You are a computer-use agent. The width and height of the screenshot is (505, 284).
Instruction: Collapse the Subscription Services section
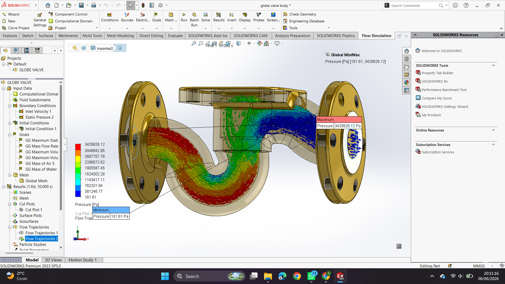pos(493,145)
